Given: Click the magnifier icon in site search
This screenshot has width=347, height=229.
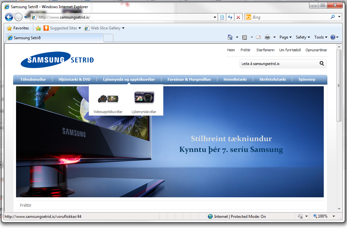Looking at the screenshot, I should click(321, 64).
